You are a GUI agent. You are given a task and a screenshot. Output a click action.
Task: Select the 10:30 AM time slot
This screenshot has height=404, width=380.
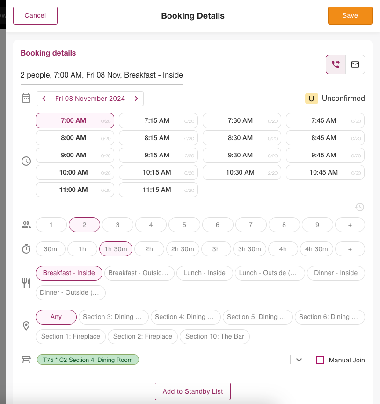[x=241, y=172]
